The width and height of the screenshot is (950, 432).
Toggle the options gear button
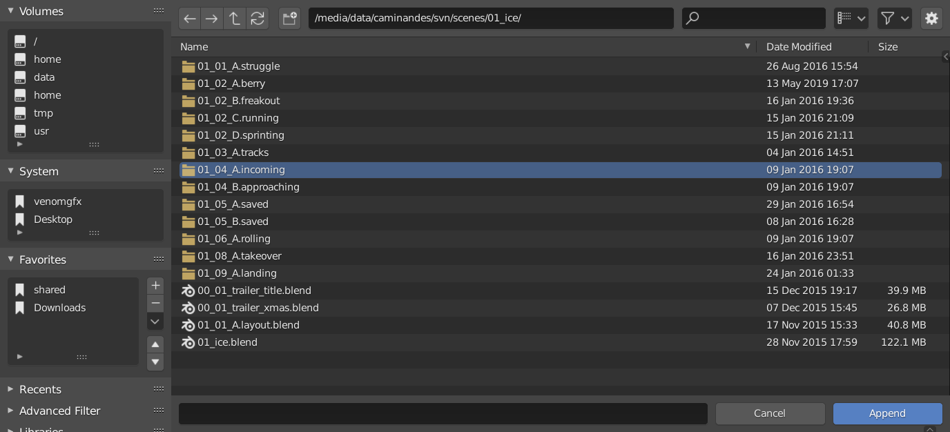(x=931, y=19)
